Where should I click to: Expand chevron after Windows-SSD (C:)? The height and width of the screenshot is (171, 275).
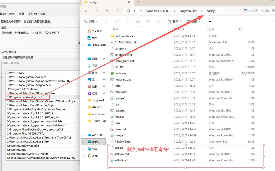[x=175, y=11]
